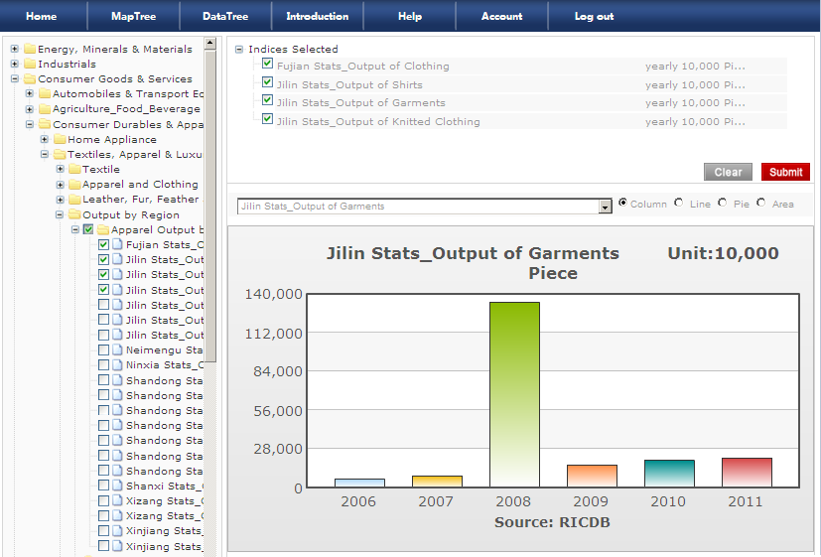Image resolution: width=821 pixels, height=557 pixels.
Task: Click the Agriculture_Food_Beverage folder icon
Action: coord(45,109)
